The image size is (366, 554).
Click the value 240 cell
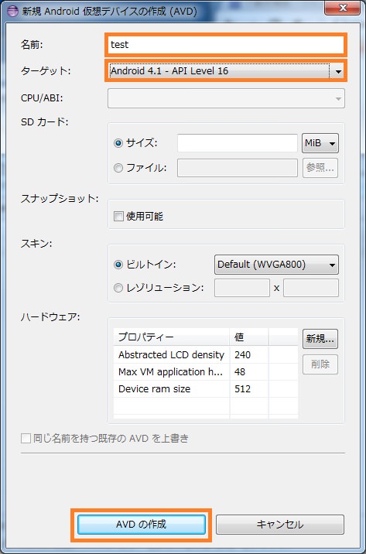point(249,354)
